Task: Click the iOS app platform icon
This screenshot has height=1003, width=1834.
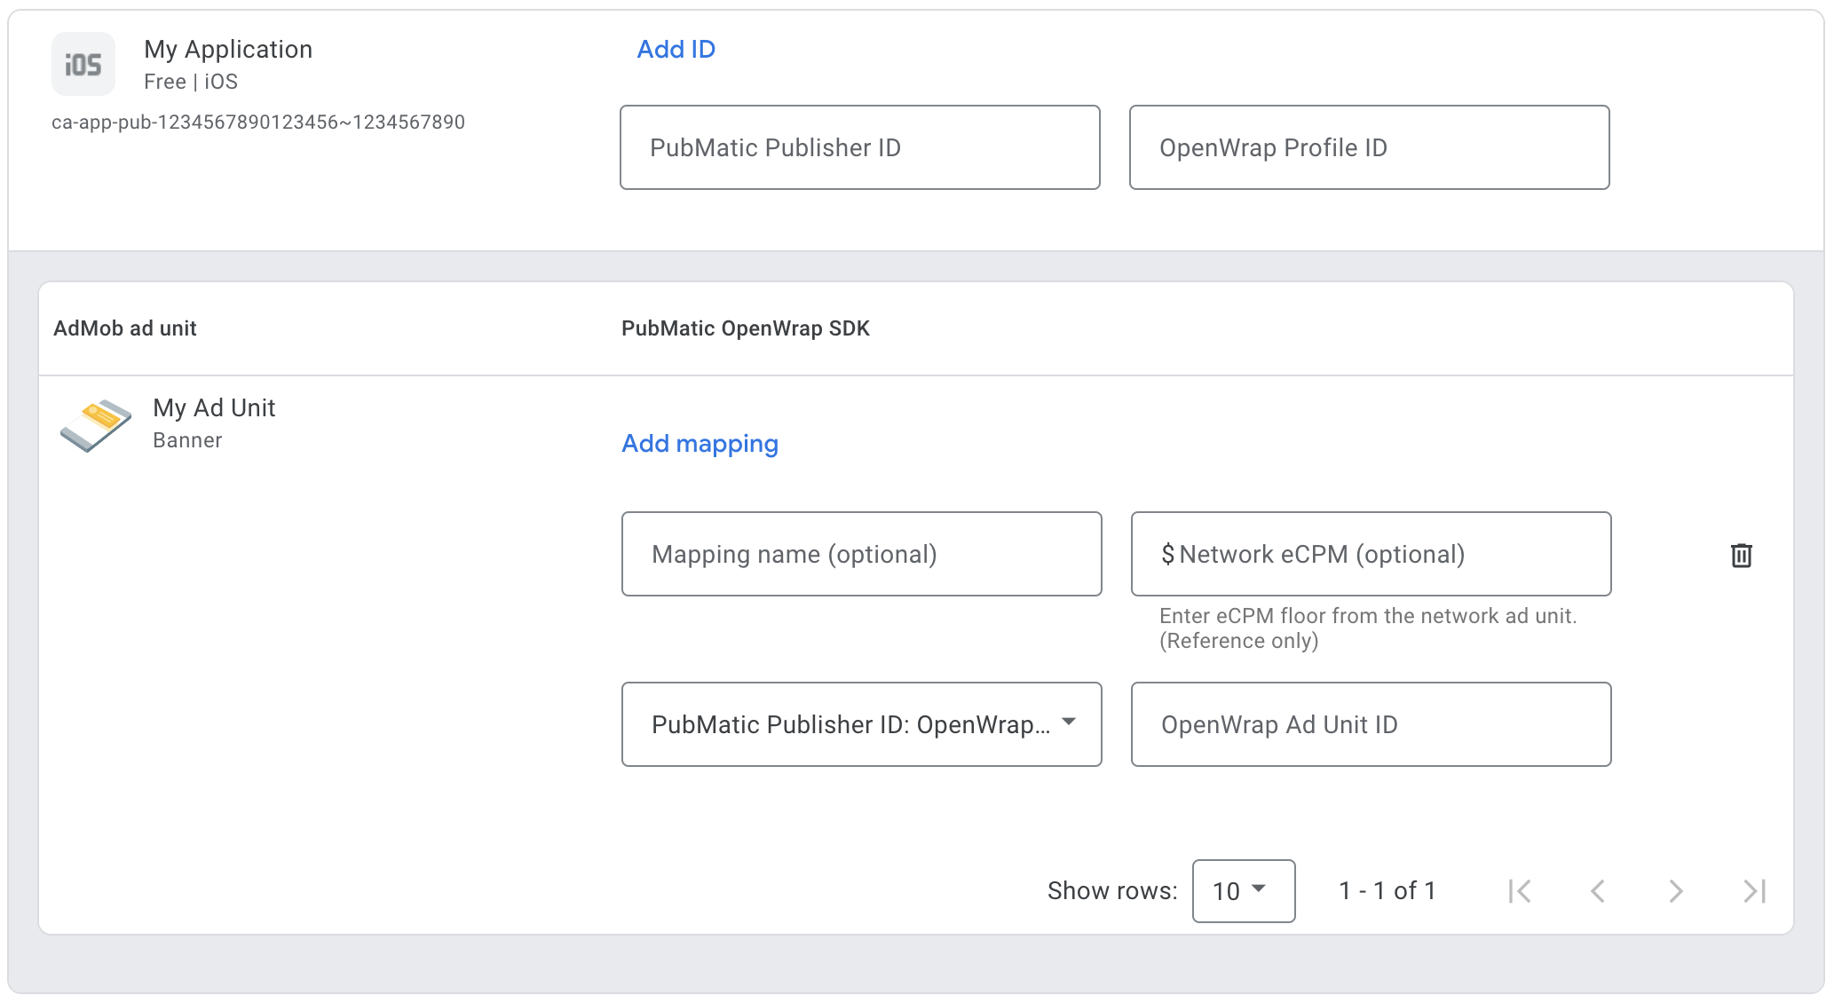Action: pos(83,64)
